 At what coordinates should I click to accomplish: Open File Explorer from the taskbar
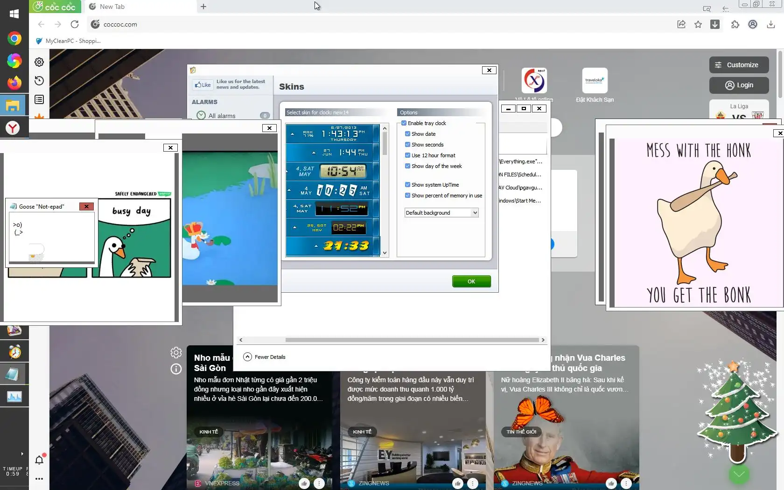13,106
